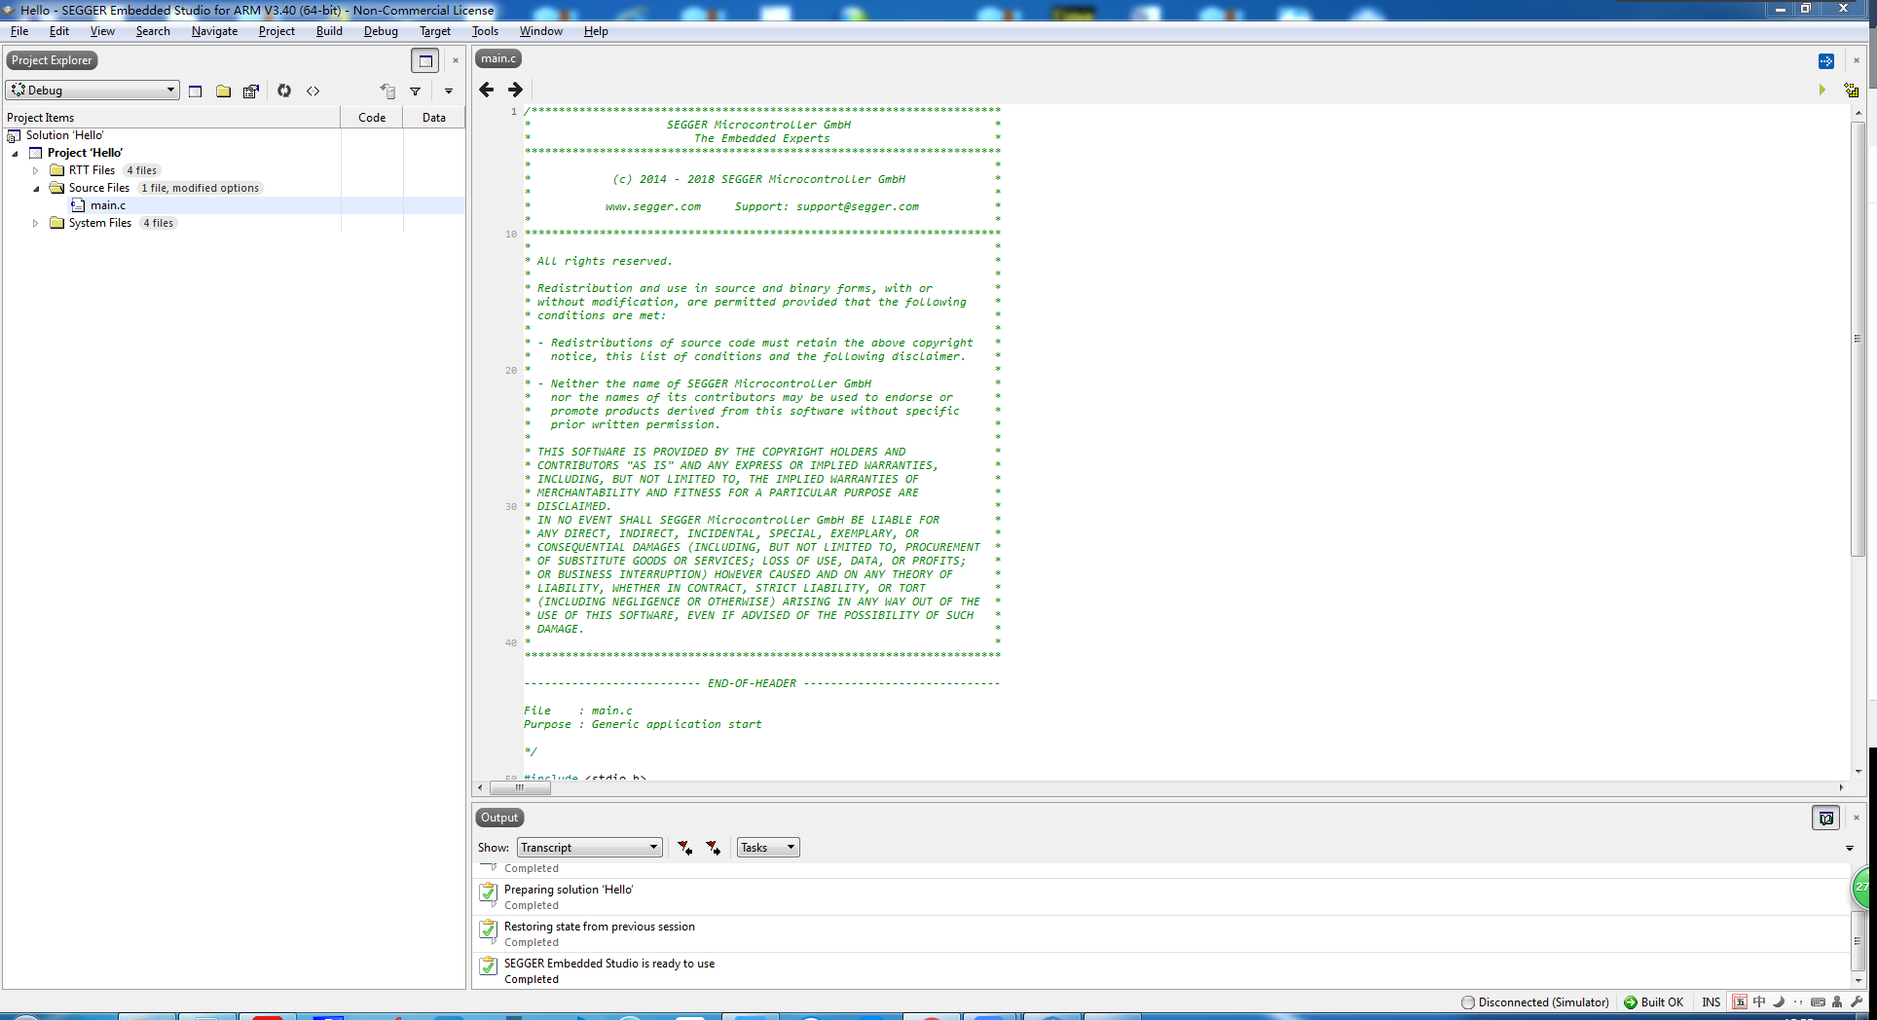Expand the RTT Files folder
The image size is (1877, 1020).
pos(36,170)
